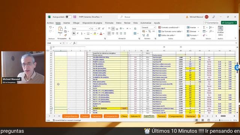
Task: Collapse the ribbon with chevron arrow
Action: click(235, 38)
